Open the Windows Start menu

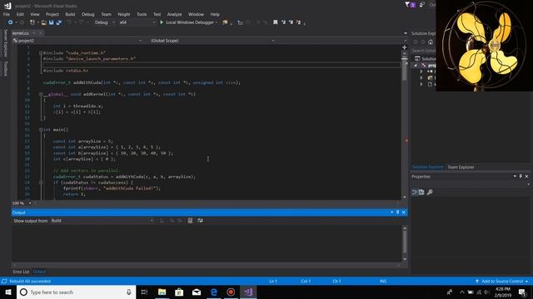(8, 292)
